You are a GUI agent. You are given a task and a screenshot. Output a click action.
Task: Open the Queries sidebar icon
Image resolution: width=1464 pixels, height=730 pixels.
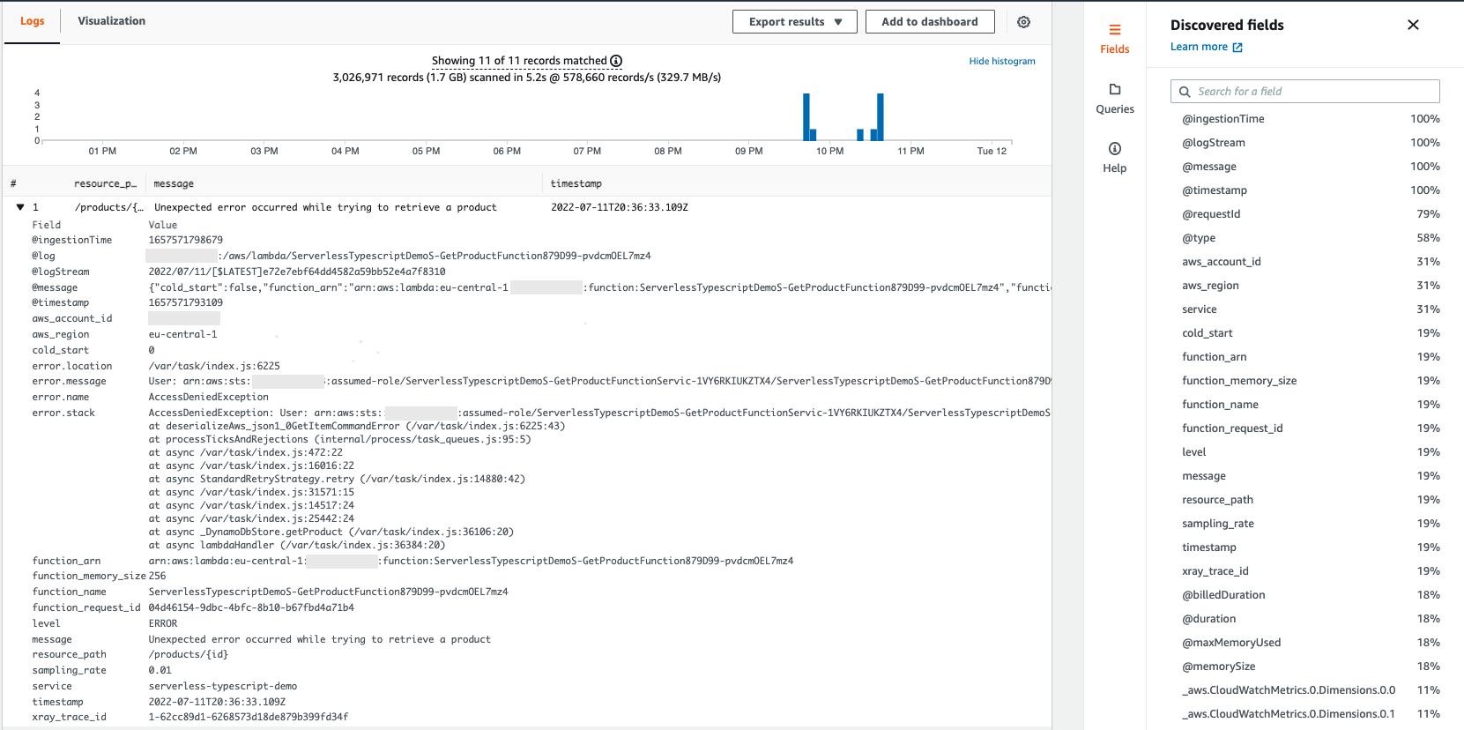(x=1114, y=90)
